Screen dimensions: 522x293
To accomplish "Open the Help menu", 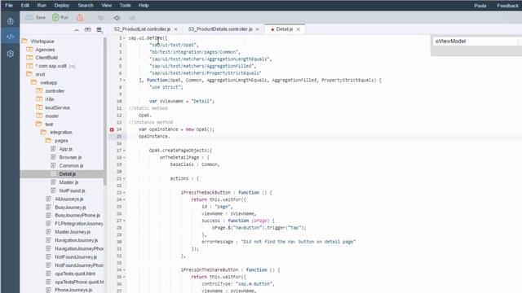I will pyautogui.click(x=144, y=6).
